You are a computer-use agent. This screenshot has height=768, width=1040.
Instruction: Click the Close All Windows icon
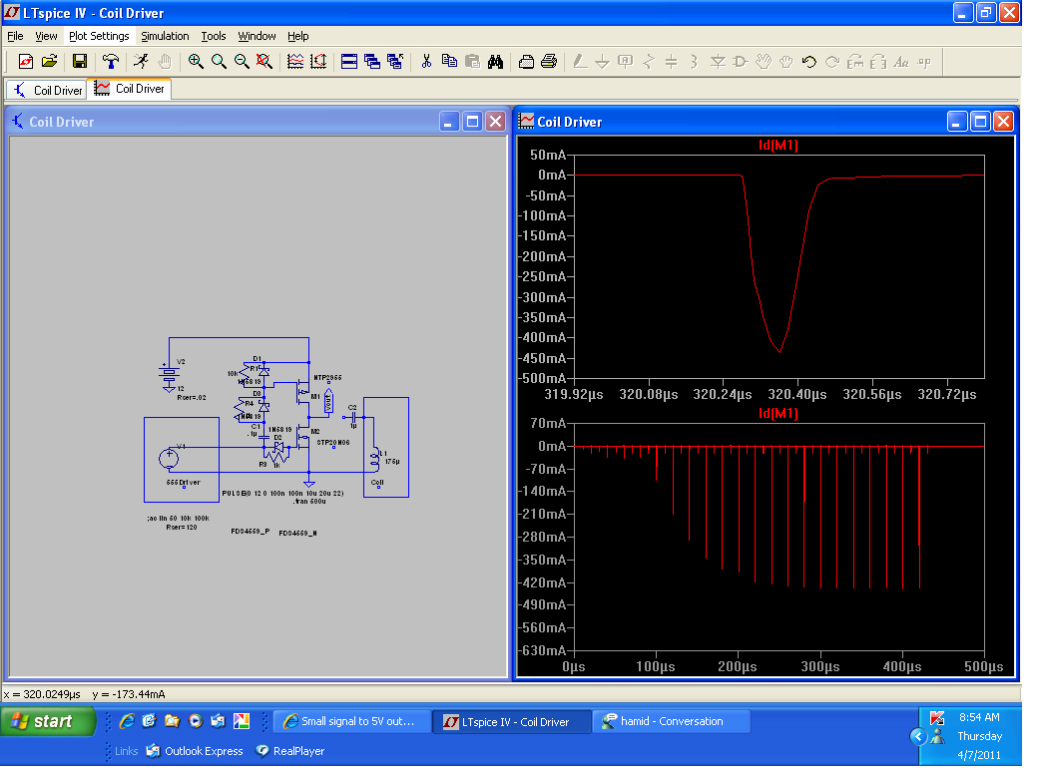[x=395, y=62]
